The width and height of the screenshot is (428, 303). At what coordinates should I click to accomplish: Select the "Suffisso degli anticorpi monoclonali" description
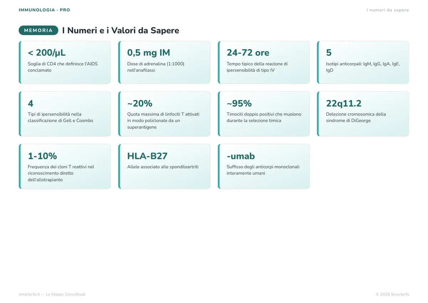[x=263, y=170]
